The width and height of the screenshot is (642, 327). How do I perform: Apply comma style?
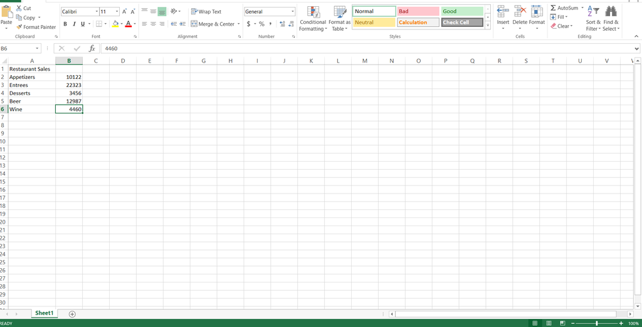click(x=271, y=24)
